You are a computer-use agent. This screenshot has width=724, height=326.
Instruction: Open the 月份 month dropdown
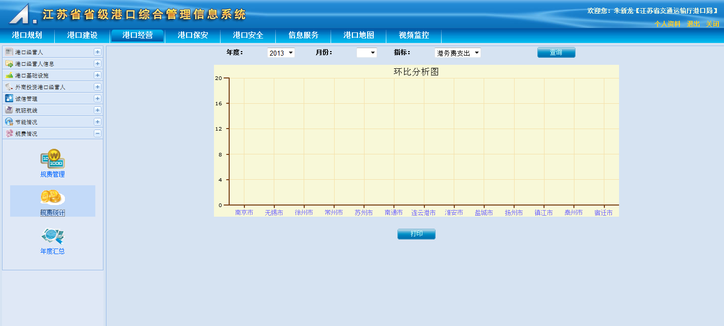[367, 53]
